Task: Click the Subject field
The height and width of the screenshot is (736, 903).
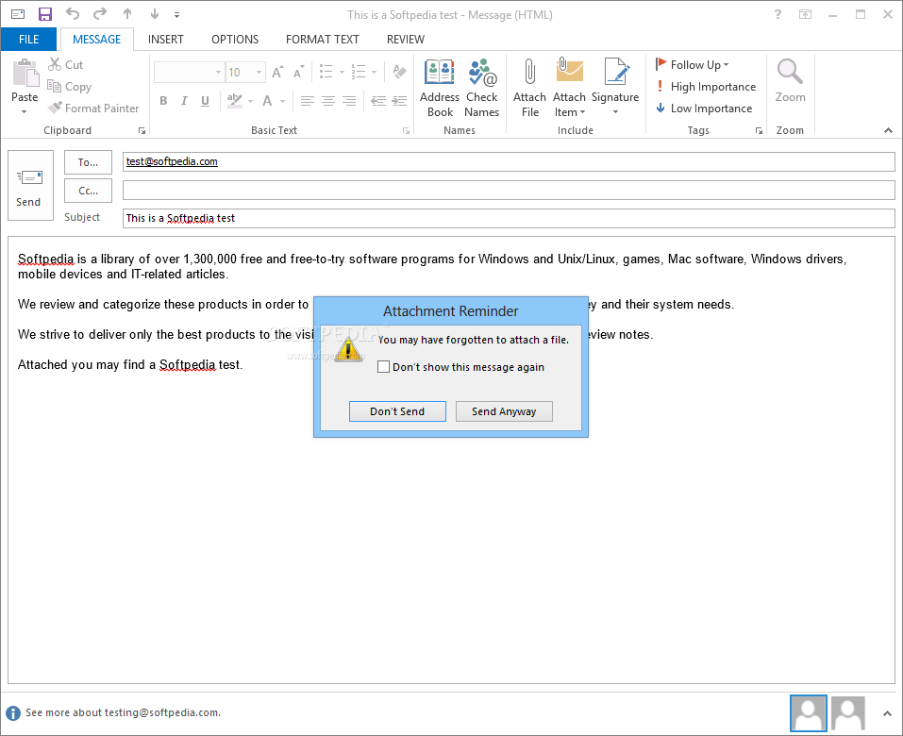Action: click(509, 218)
